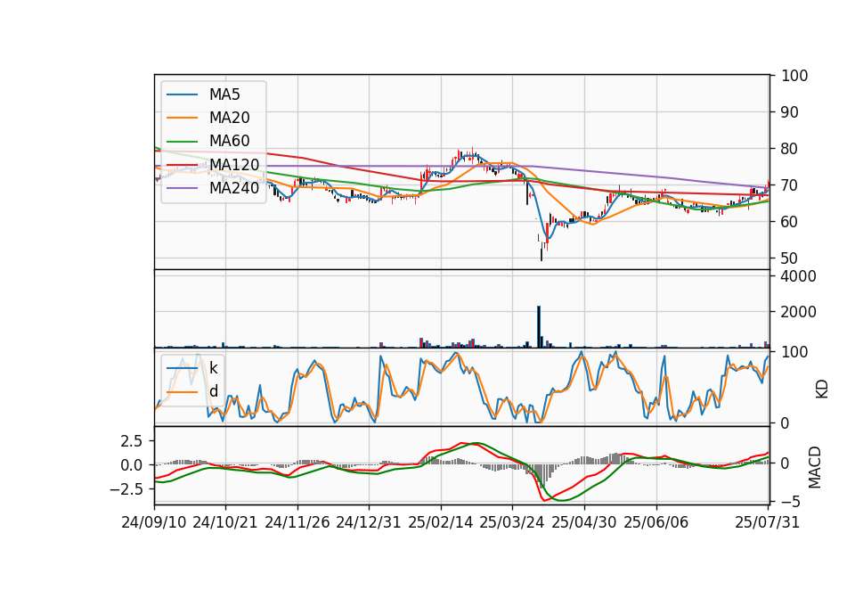
Task: Click the MA5 legend label
Action: click(x=224, y=94)
